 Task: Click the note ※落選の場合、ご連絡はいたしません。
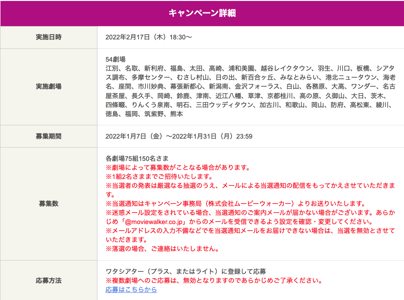163,249
